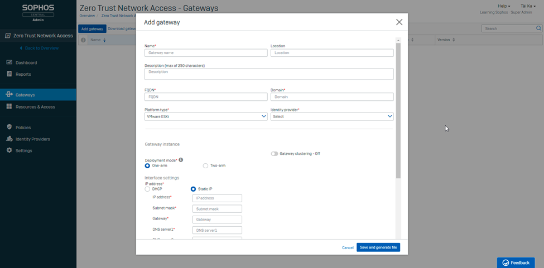
Task: Click the Domain input field
Action: (x=332, y=97)
